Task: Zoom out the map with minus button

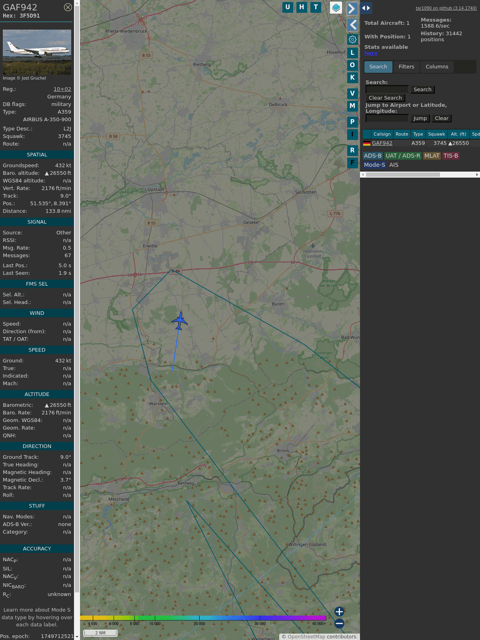Action: 339,623
